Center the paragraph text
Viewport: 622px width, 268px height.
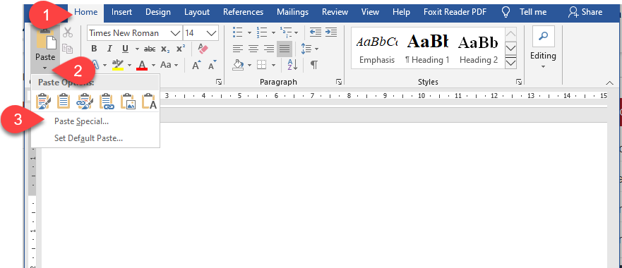coord(253,49)
